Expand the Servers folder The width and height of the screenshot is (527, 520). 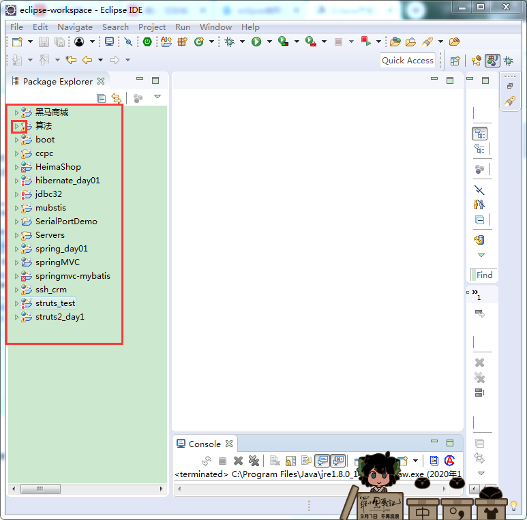[x=16, y=235]
